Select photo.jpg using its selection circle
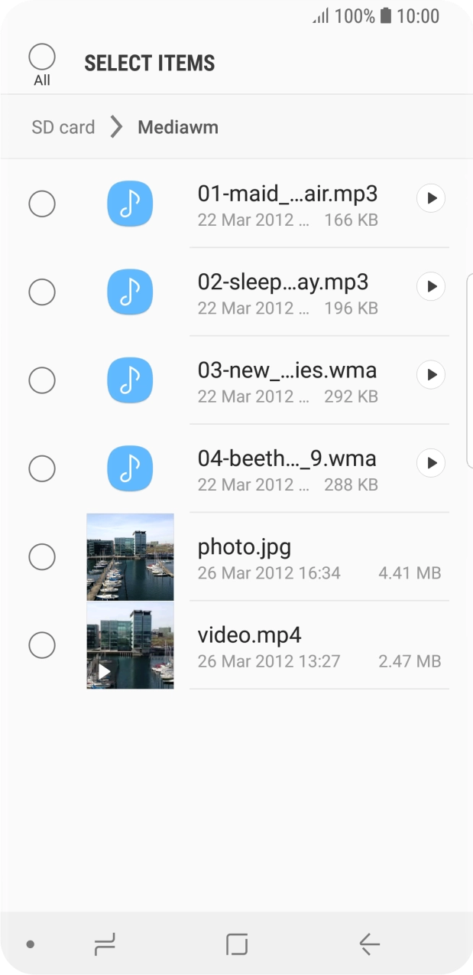The width and height of the screenshot is (473, 975). (42, 556)
